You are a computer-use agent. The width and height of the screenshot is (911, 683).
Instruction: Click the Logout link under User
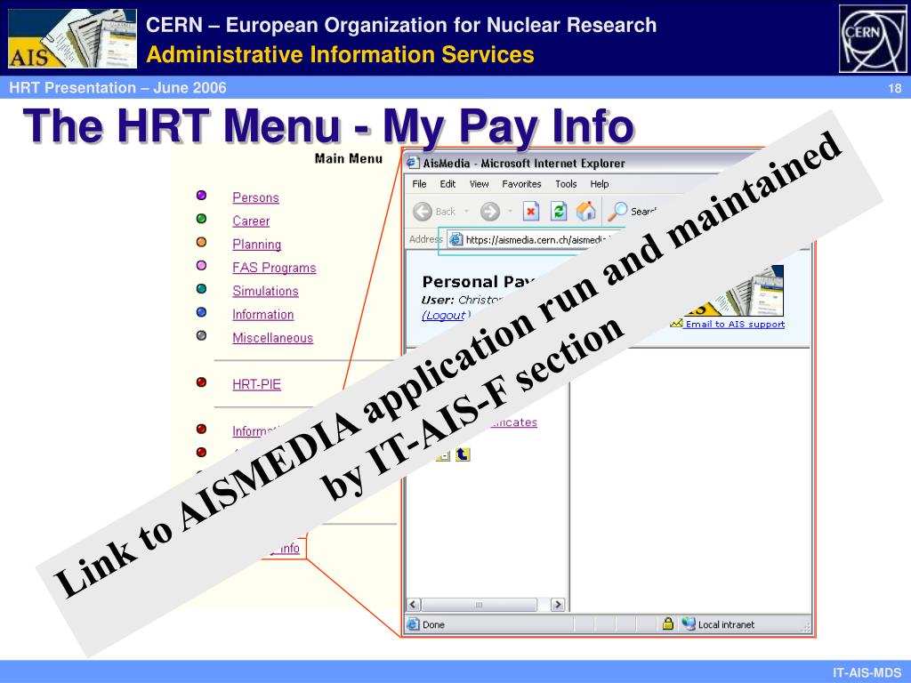point(446,316)
